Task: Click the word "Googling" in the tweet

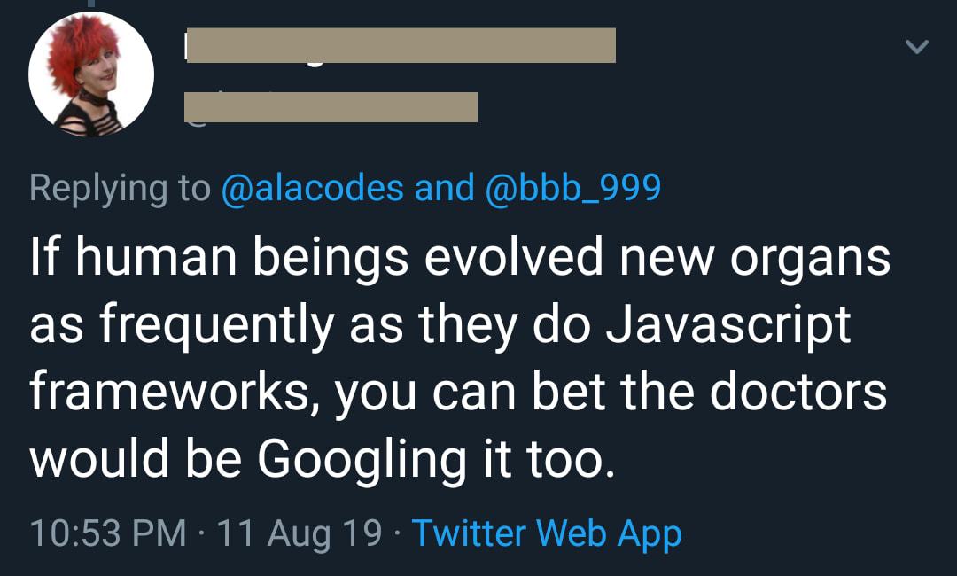Action: tap(362, 460)
